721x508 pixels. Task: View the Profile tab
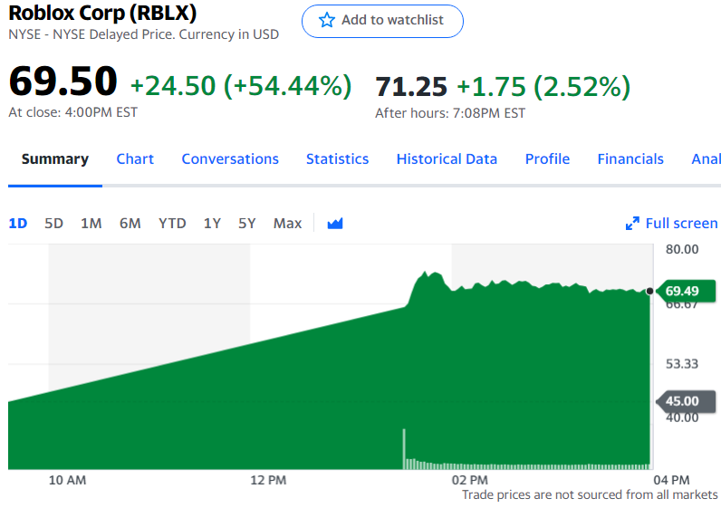coord(547,159)
